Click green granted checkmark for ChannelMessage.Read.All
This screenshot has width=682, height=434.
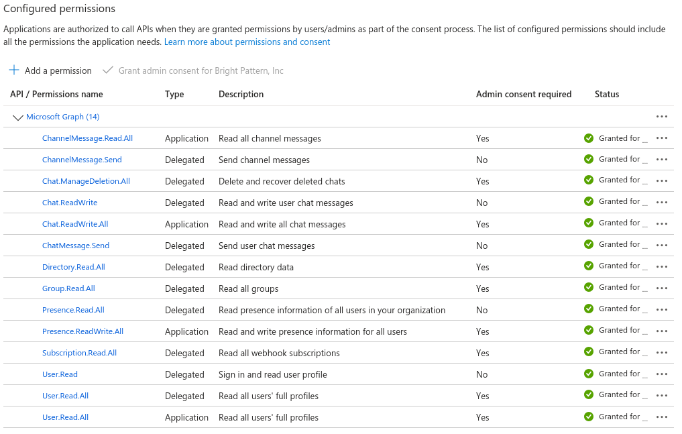point(589,138)
